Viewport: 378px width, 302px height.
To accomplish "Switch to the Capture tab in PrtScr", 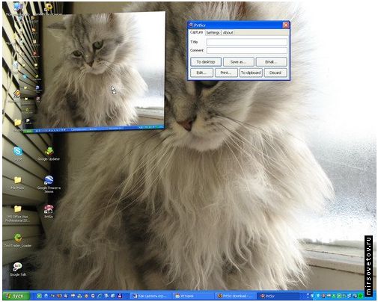I will [196, 32].
